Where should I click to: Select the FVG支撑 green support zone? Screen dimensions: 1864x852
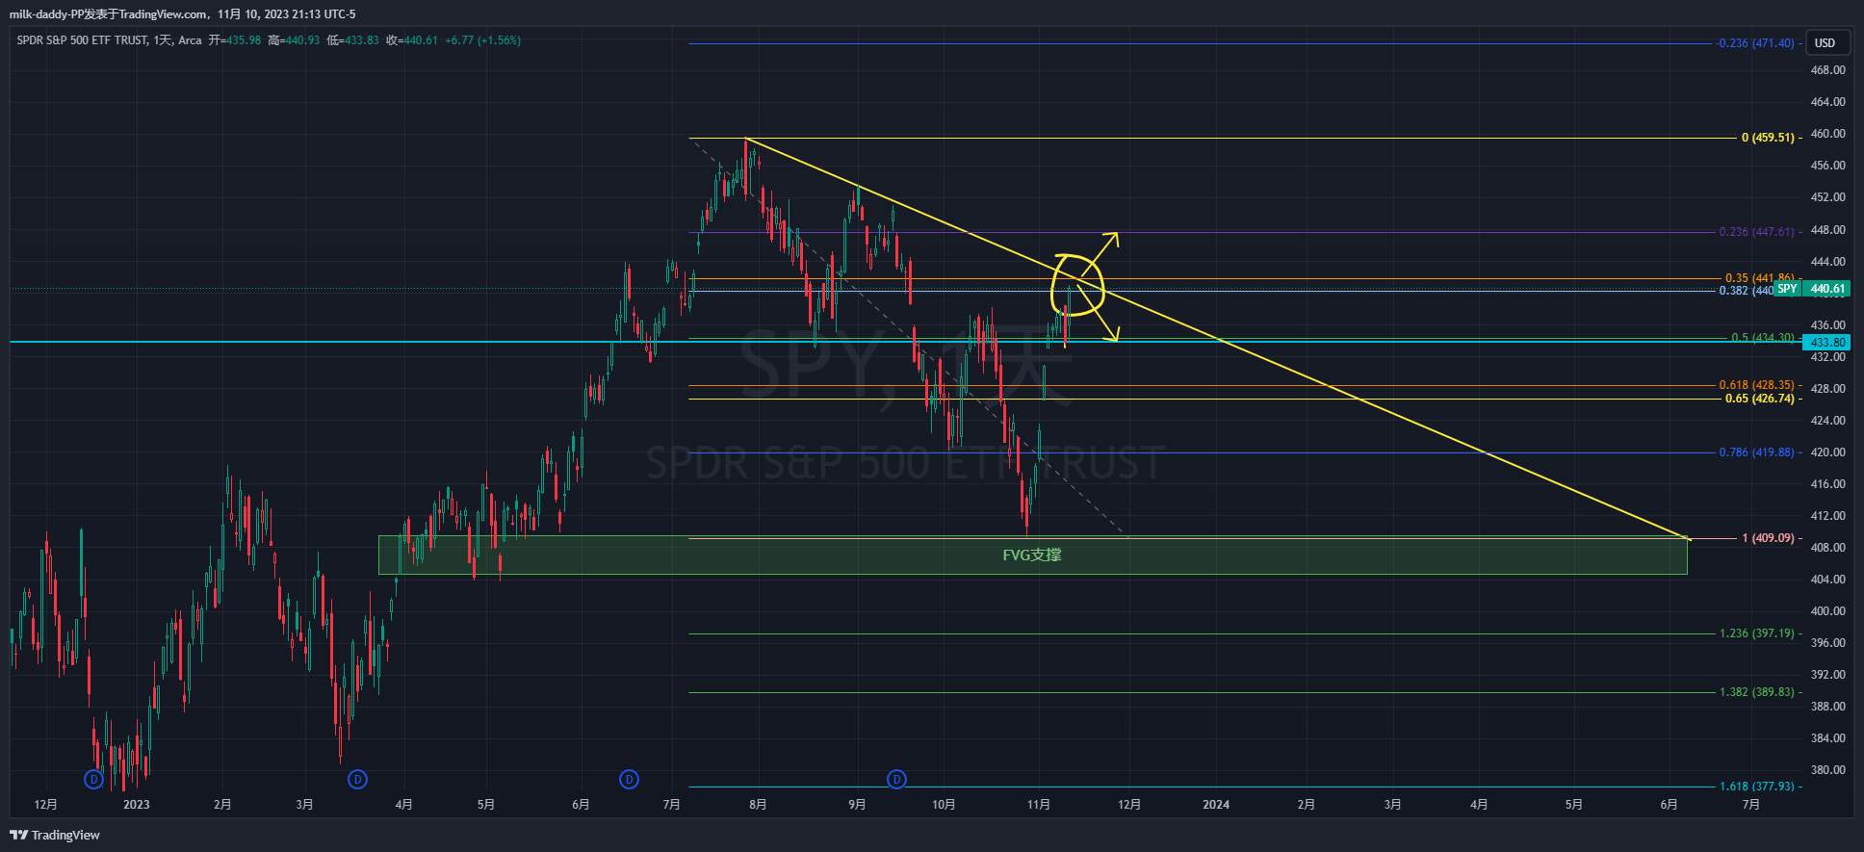1032,555
